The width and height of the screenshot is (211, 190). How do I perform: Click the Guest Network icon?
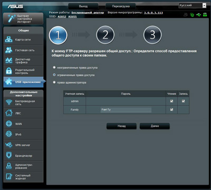(x=8, y=50)
